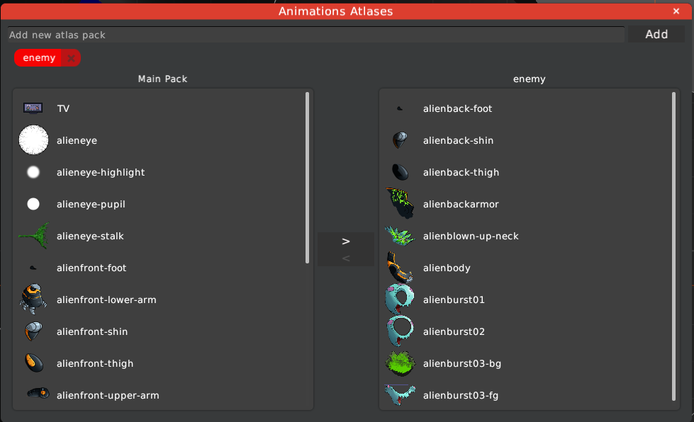Click the alienburst01 sprite thumbnail
This screenshot has height=422, width=694.
pyautogui.click(x=400, y=299)
